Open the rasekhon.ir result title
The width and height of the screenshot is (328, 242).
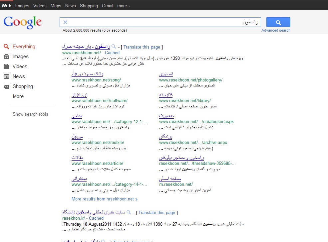point(94,212)
